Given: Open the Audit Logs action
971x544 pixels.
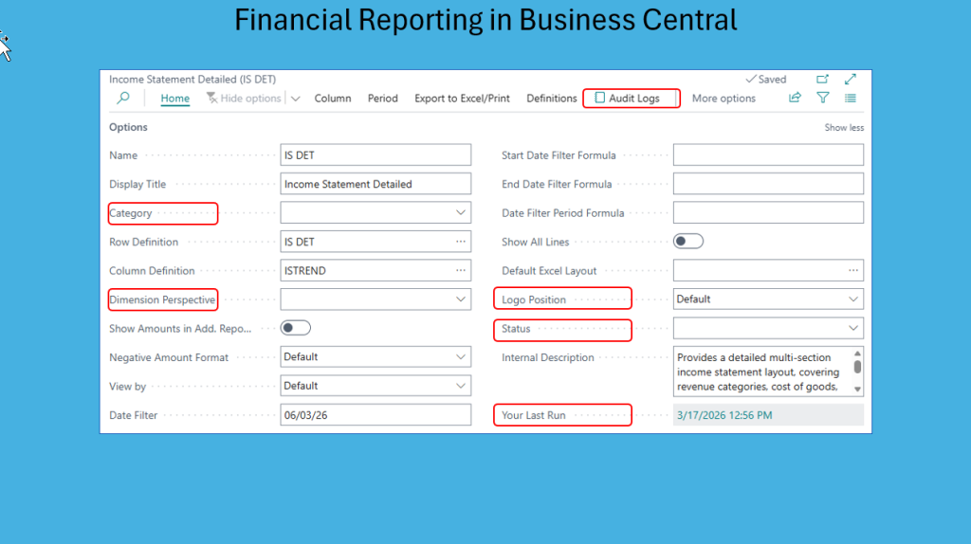Looking at the screenshot, I should 631,99.
